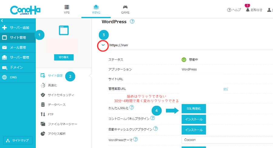
Task: Click the help icon beside WordPress heading
Action: coord(132,21)
